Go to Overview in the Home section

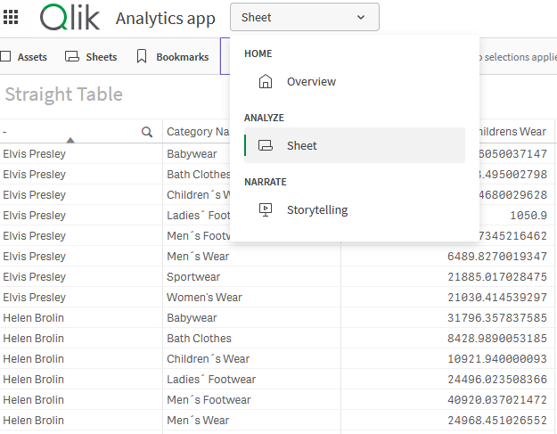311,82
